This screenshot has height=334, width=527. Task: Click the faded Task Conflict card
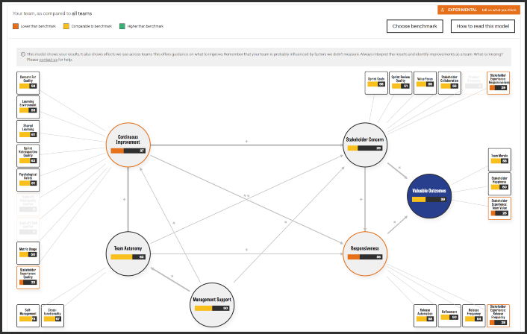(x=28, y=229)
